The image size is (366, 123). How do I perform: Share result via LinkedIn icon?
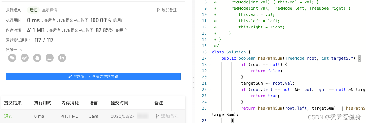coord(62,58)
